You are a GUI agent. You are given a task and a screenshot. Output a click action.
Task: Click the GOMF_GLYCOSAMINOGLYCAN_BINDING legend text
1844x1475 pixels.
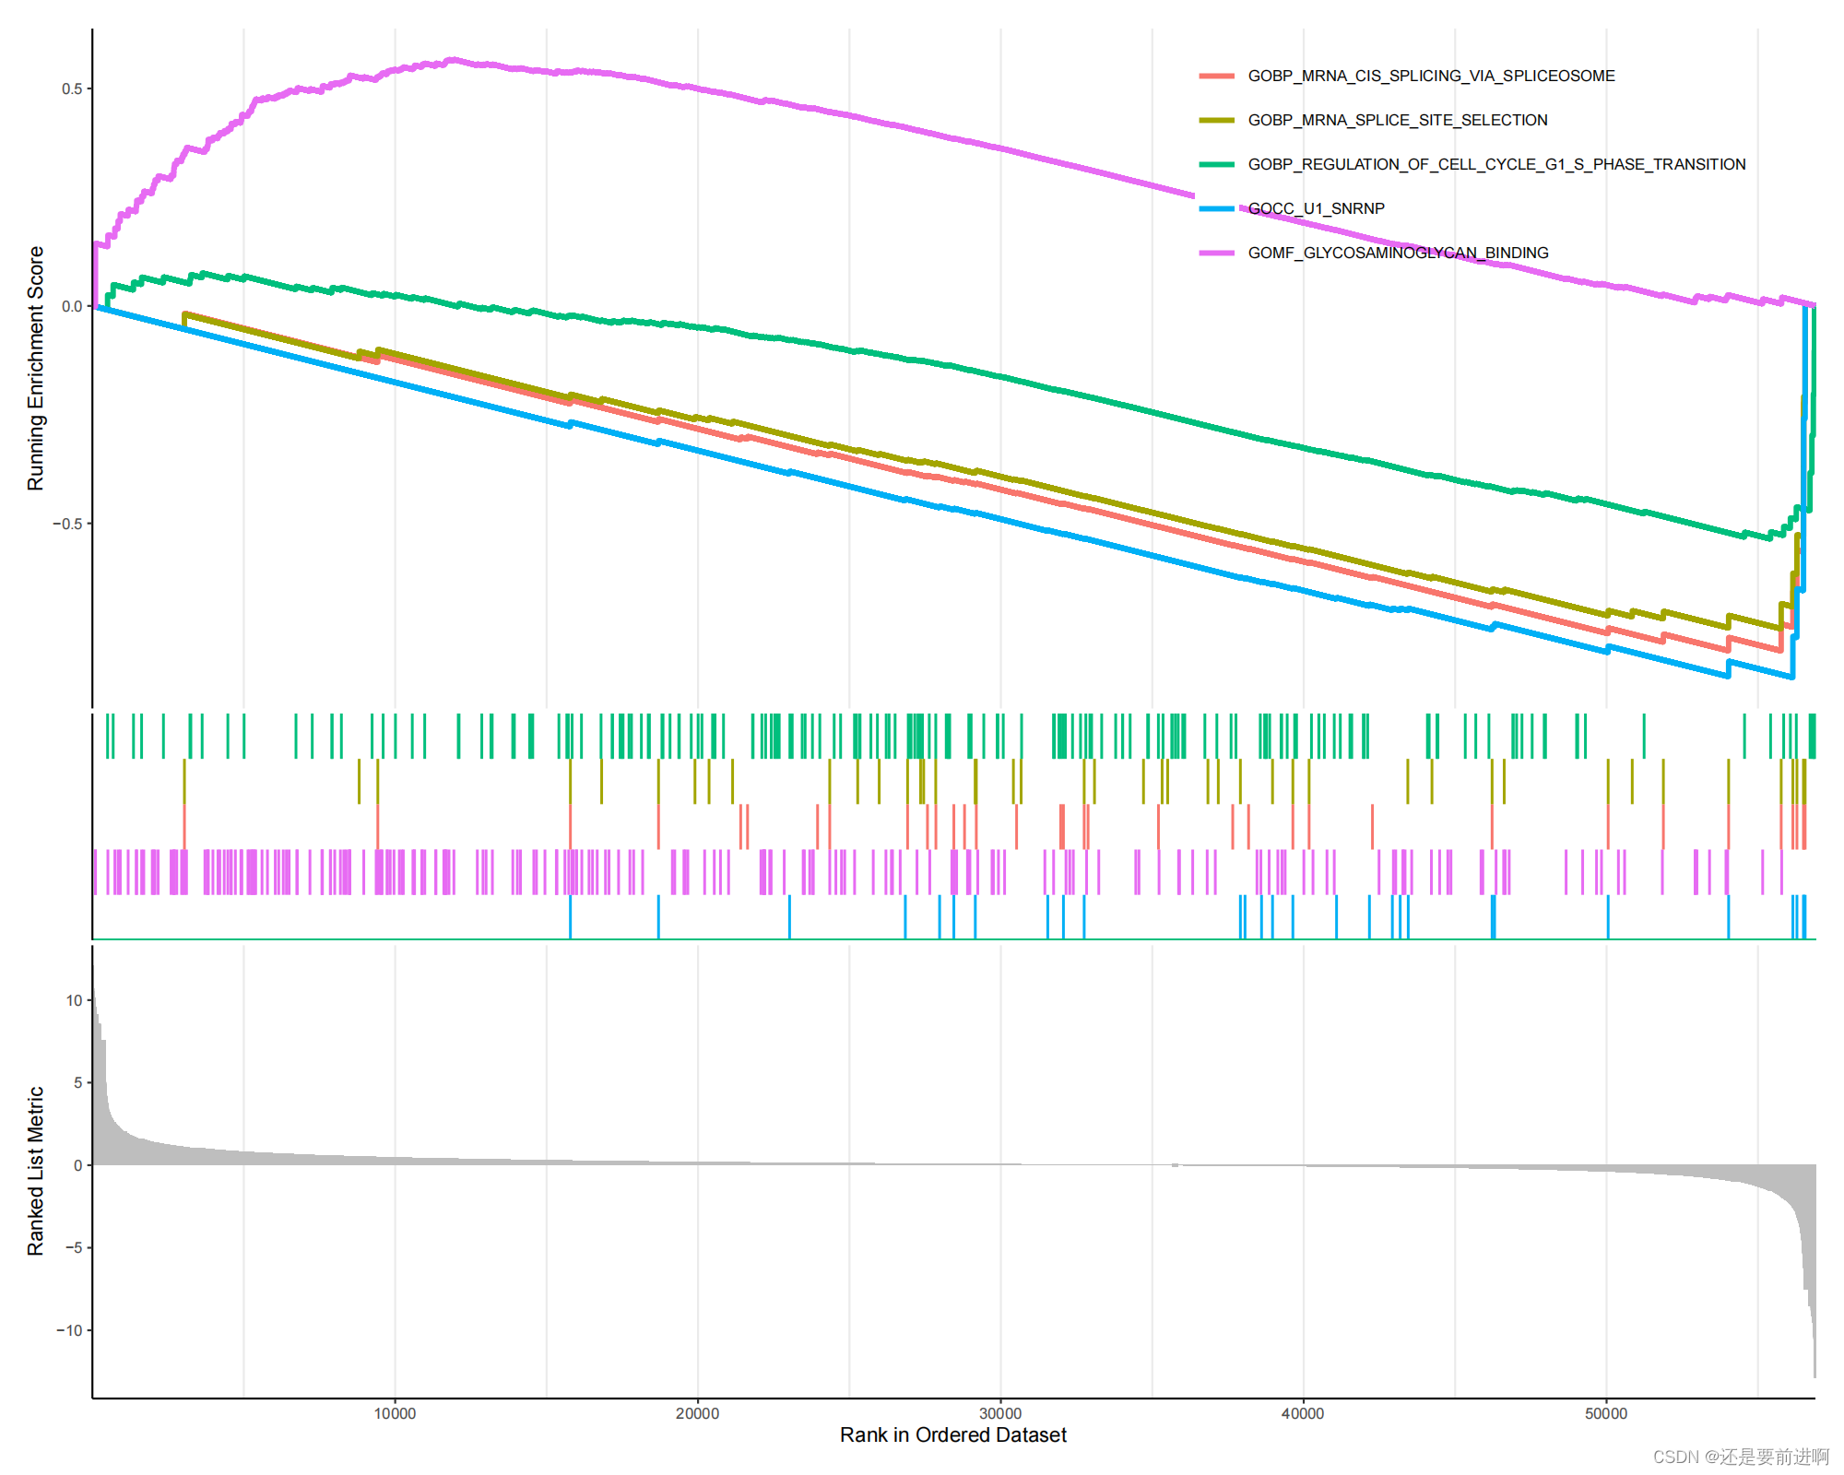tap(1398, 253)
